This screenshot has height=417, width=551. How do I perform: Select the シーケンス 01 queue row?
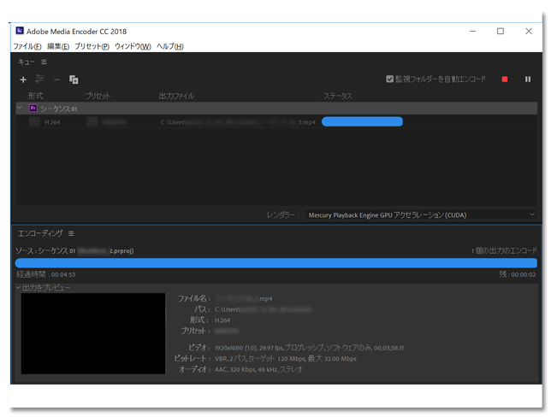(x=276, y=109)
